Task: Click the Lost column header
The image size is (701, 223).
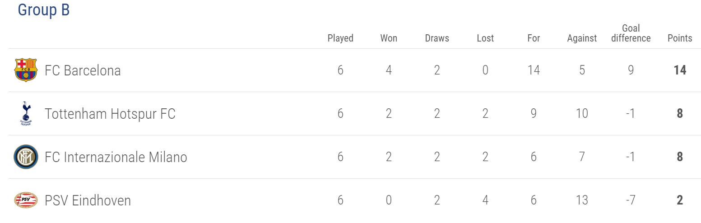Action: tap(485, 38)
